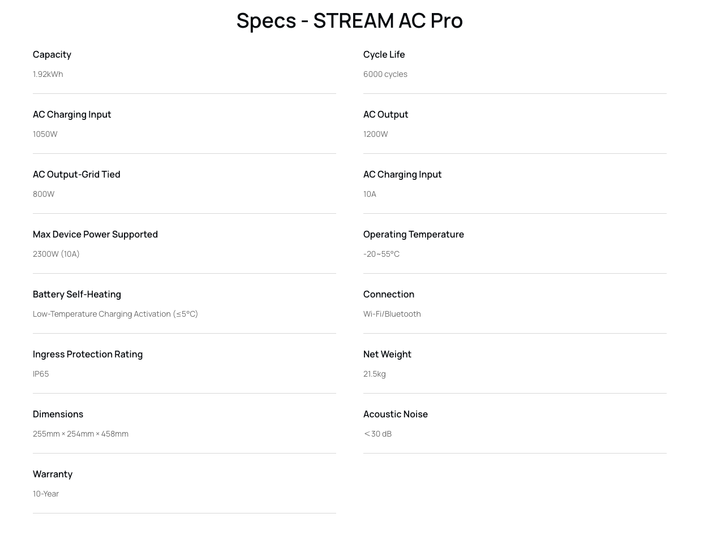Click the 255mm × 254mm × 458mm dimensions
This screenshot has width=721, height=535.
click(x=80, y=434)
